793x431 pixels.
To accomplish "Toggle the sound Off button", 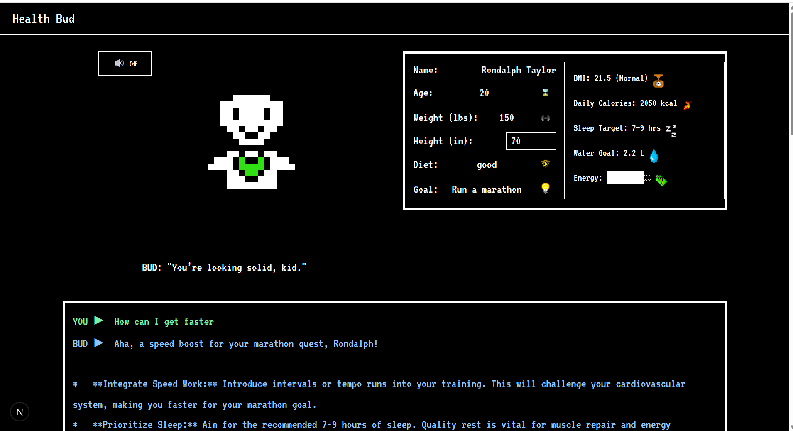I will point(125,64).
